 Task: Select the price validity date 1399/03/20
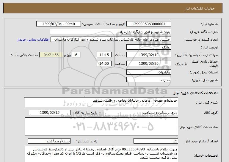[148, 64]
